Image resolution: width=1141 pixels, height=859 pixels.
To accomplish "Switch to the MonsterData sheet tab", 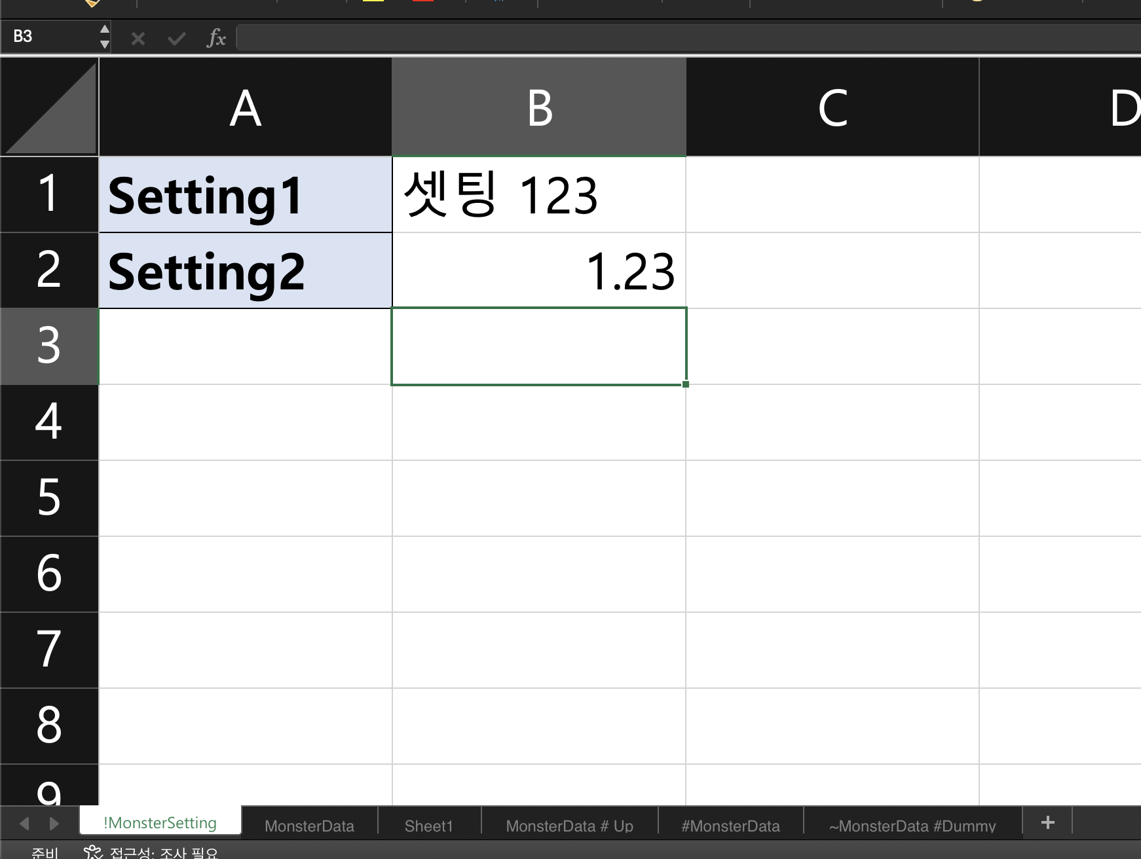I will pyautogui.click(x=309, y=826).
